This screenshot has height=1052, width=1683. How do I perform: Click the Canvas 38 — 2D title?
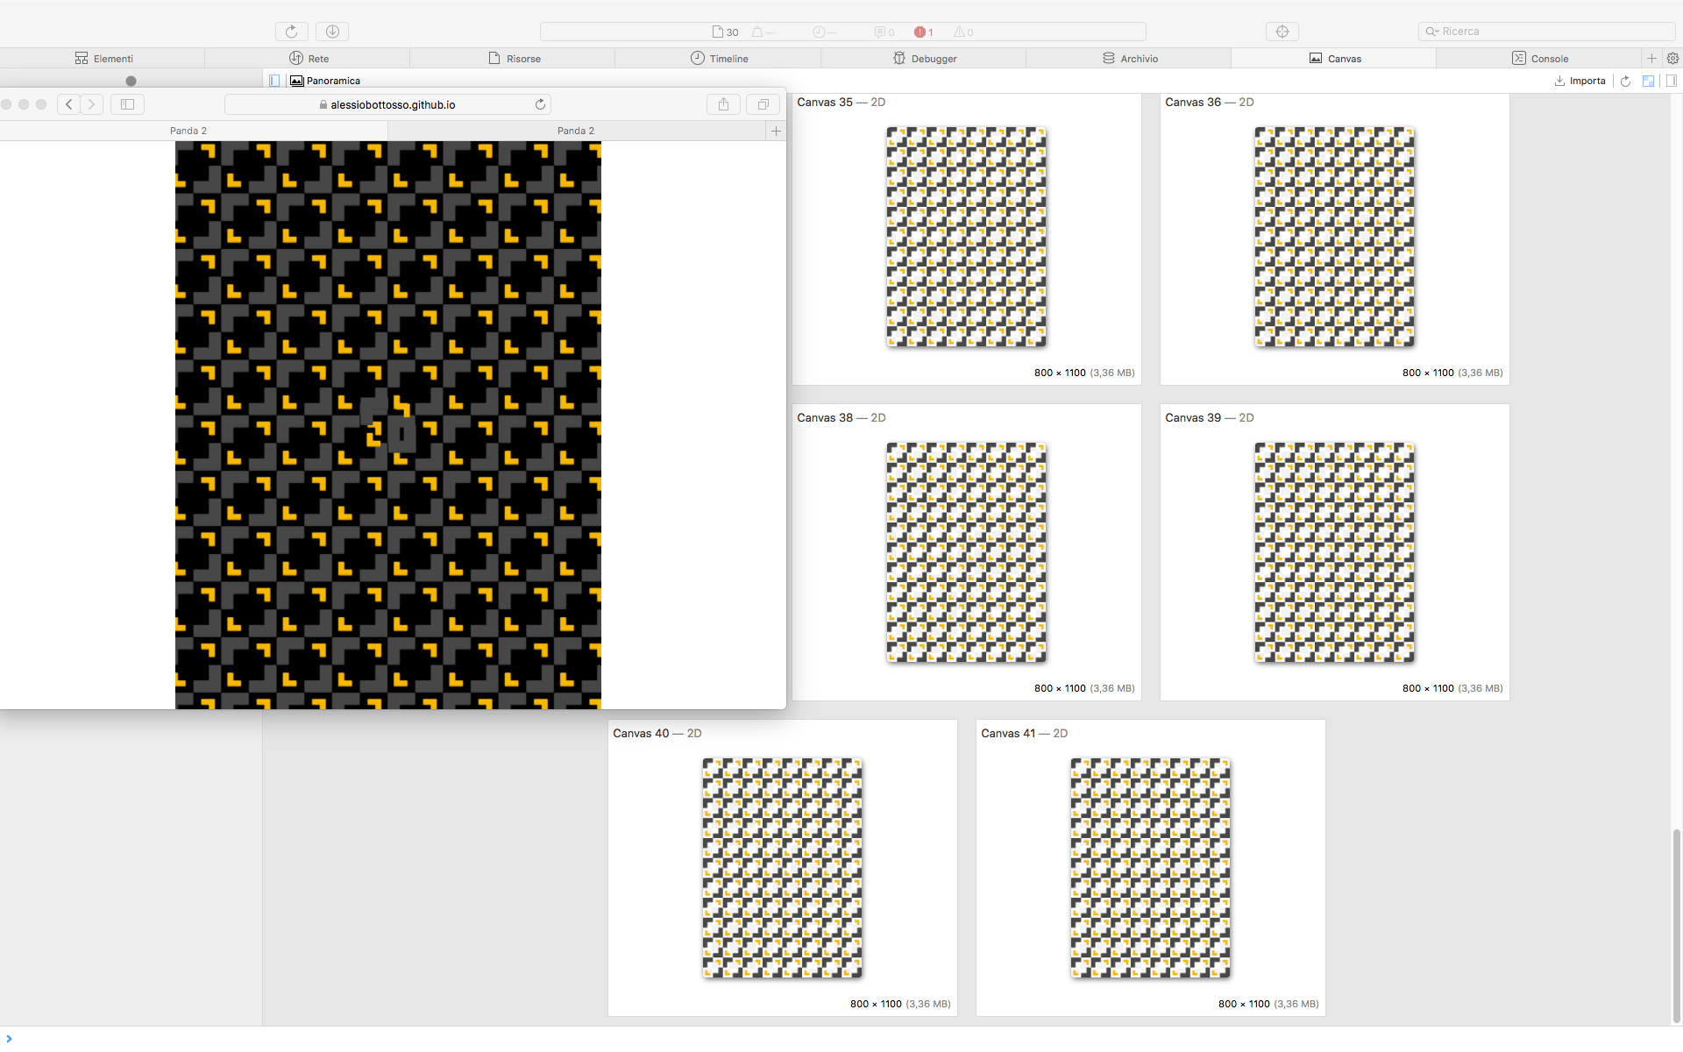pos(841,418)
